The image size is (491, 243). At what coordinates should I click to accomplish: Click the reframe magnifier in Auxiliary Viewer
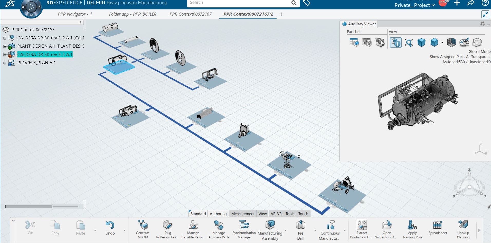(x=409, y=42)
